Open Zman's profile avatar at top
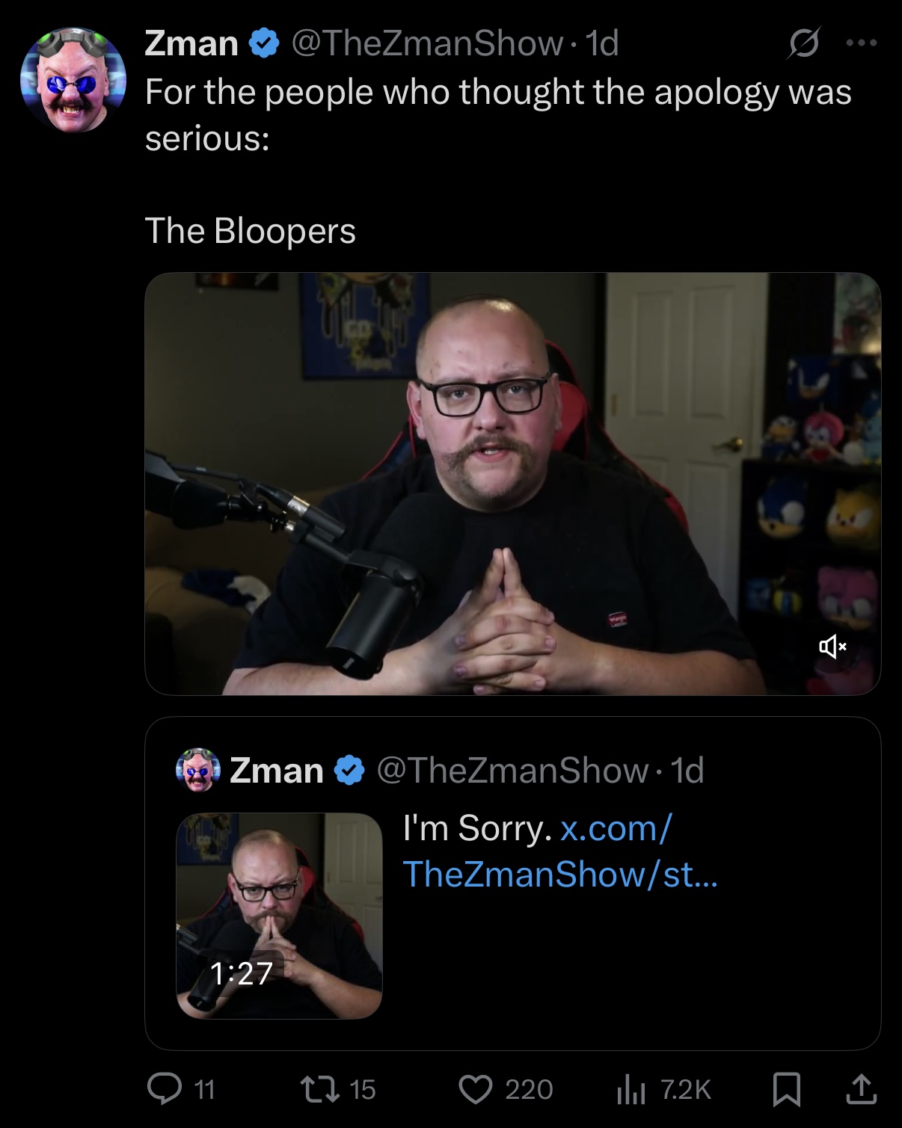Viewport: 902px width, 1128px height. coord(73,80)
